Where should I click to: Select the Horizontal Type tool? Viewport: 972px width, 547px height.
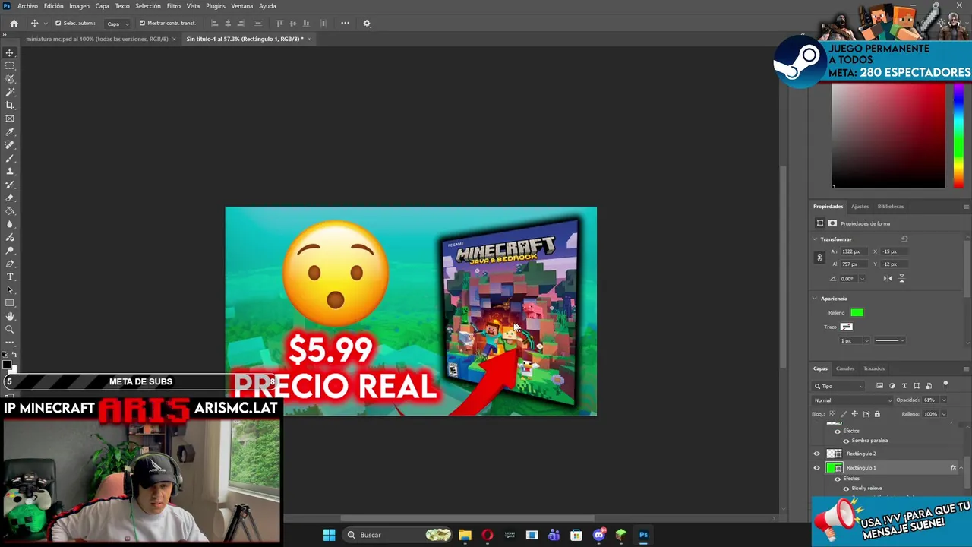[10, 277]
